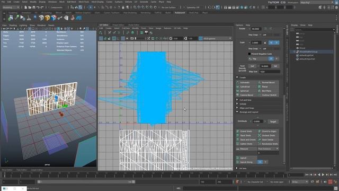Screen dimensions: 339x191
Task: Collapse the Create section in UV Toolkit
Action: 237,77
